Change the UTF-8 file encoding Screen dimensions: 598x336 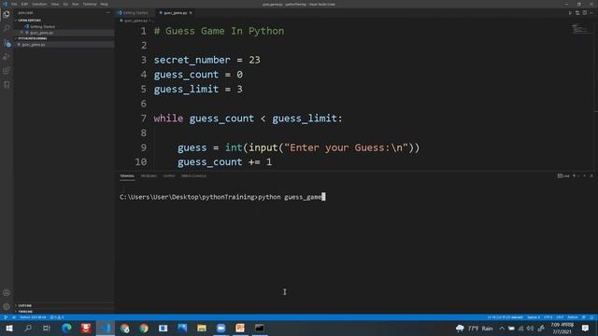pos(548,317)
